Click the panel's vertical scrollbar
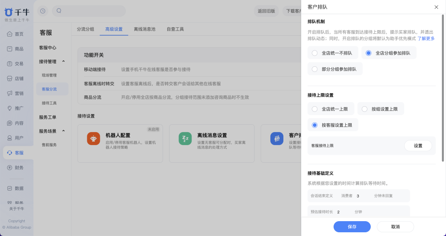 443,88
